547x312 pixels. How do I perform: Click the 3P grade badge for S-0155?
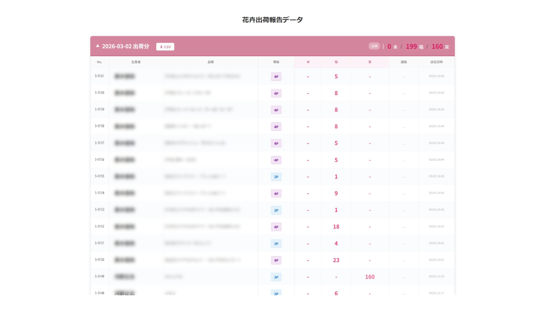click(x=276, y=177)
